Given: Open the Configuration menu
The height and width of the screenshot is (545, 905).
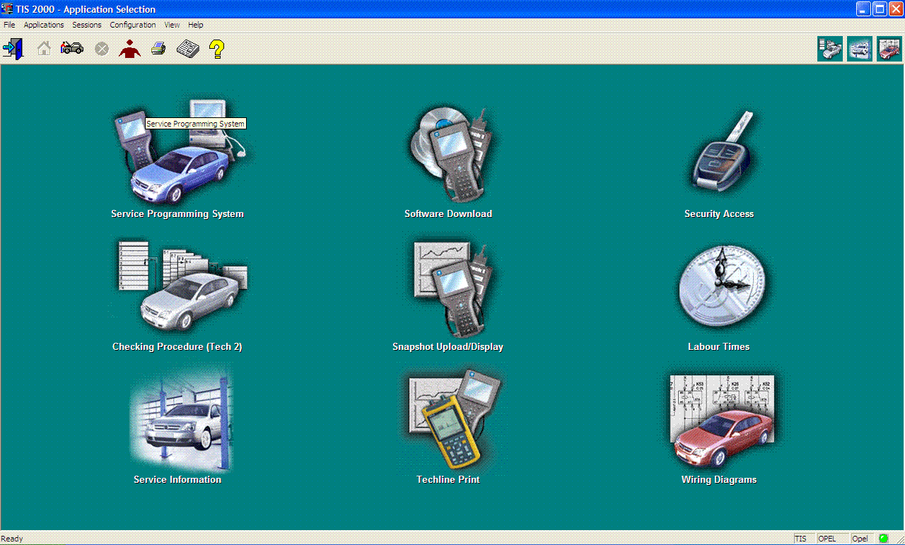Looking at the screenshot, I should coord(133,25).
